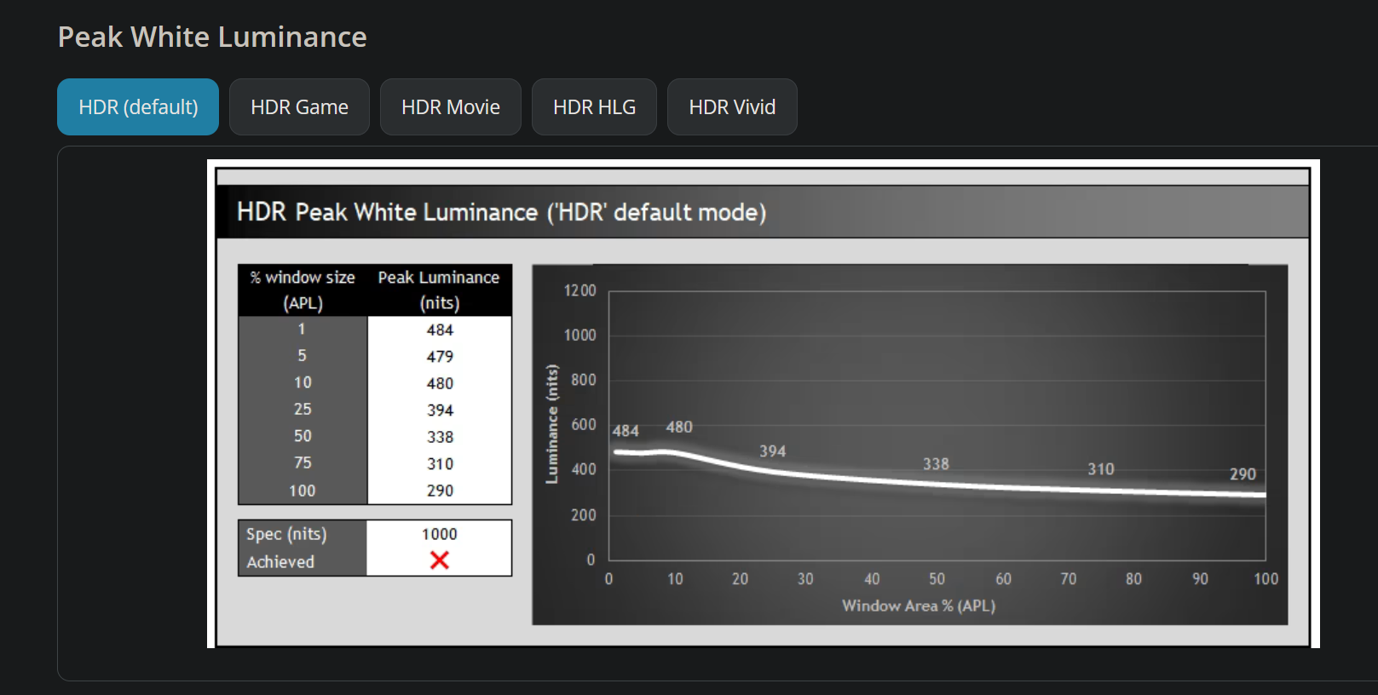Click the '% window size (APL)' column header
The height and width of the screenshot is (695, 1378).
pyautogui.click(x=303, y=290)
